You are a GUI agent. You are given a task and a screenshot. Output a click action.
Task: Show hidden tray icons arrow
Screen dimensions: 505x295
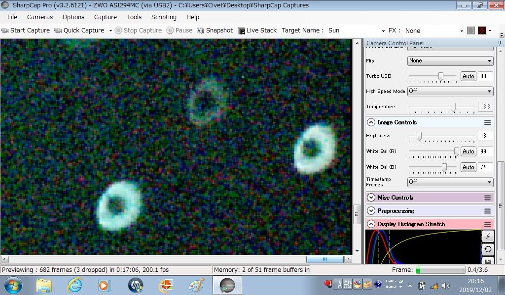410,286
